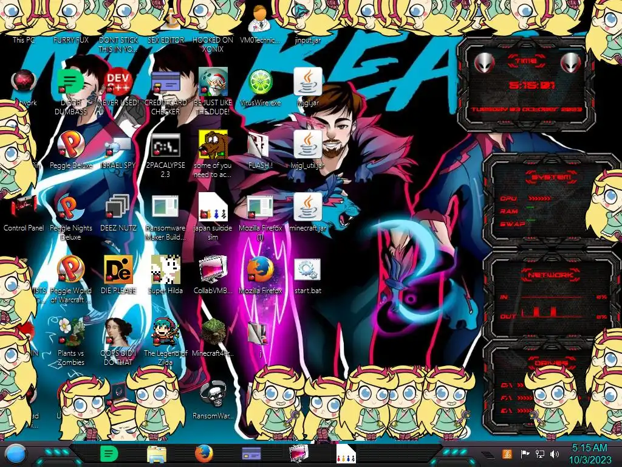Open the Action Center flag icon

(525, 454)
